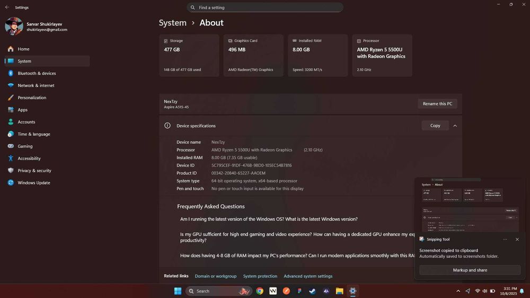Go back using the Settings back arrow
This screenshot has width=530, height=298.
7,7
